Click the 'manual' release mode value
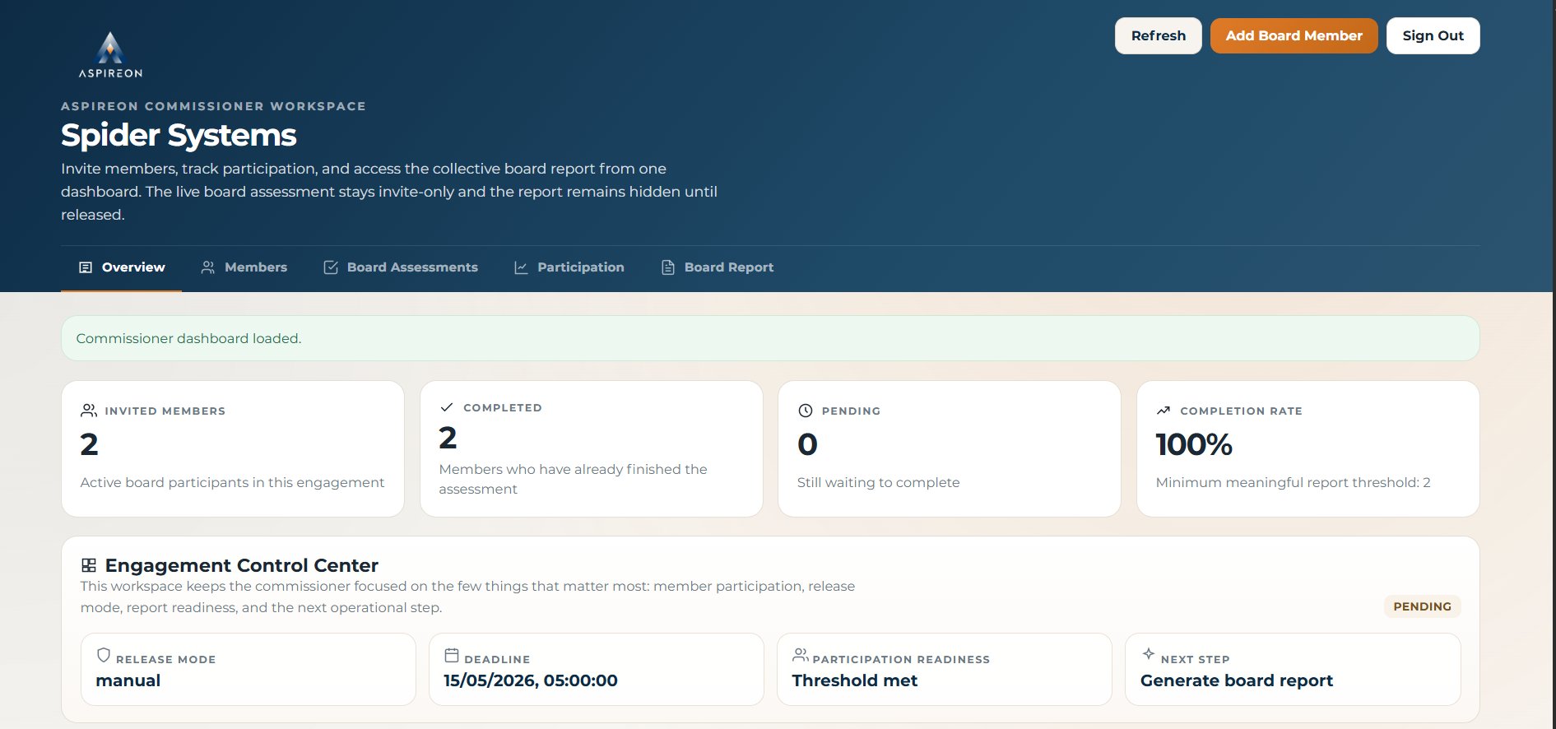 pos(128,680)
